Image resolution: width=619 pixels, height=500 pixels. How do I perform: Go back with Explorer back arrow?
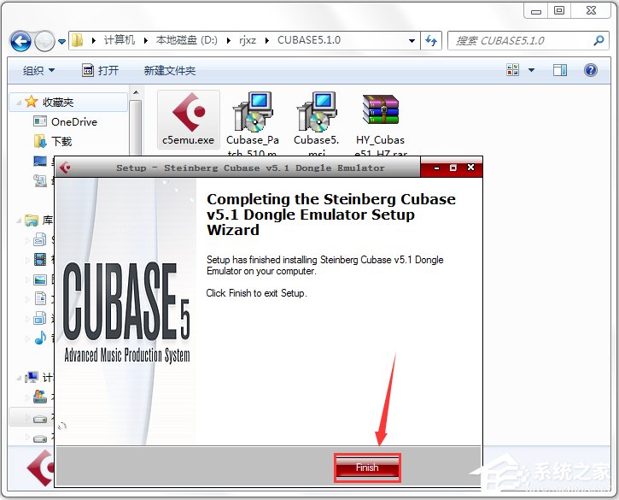click(20, 41)
